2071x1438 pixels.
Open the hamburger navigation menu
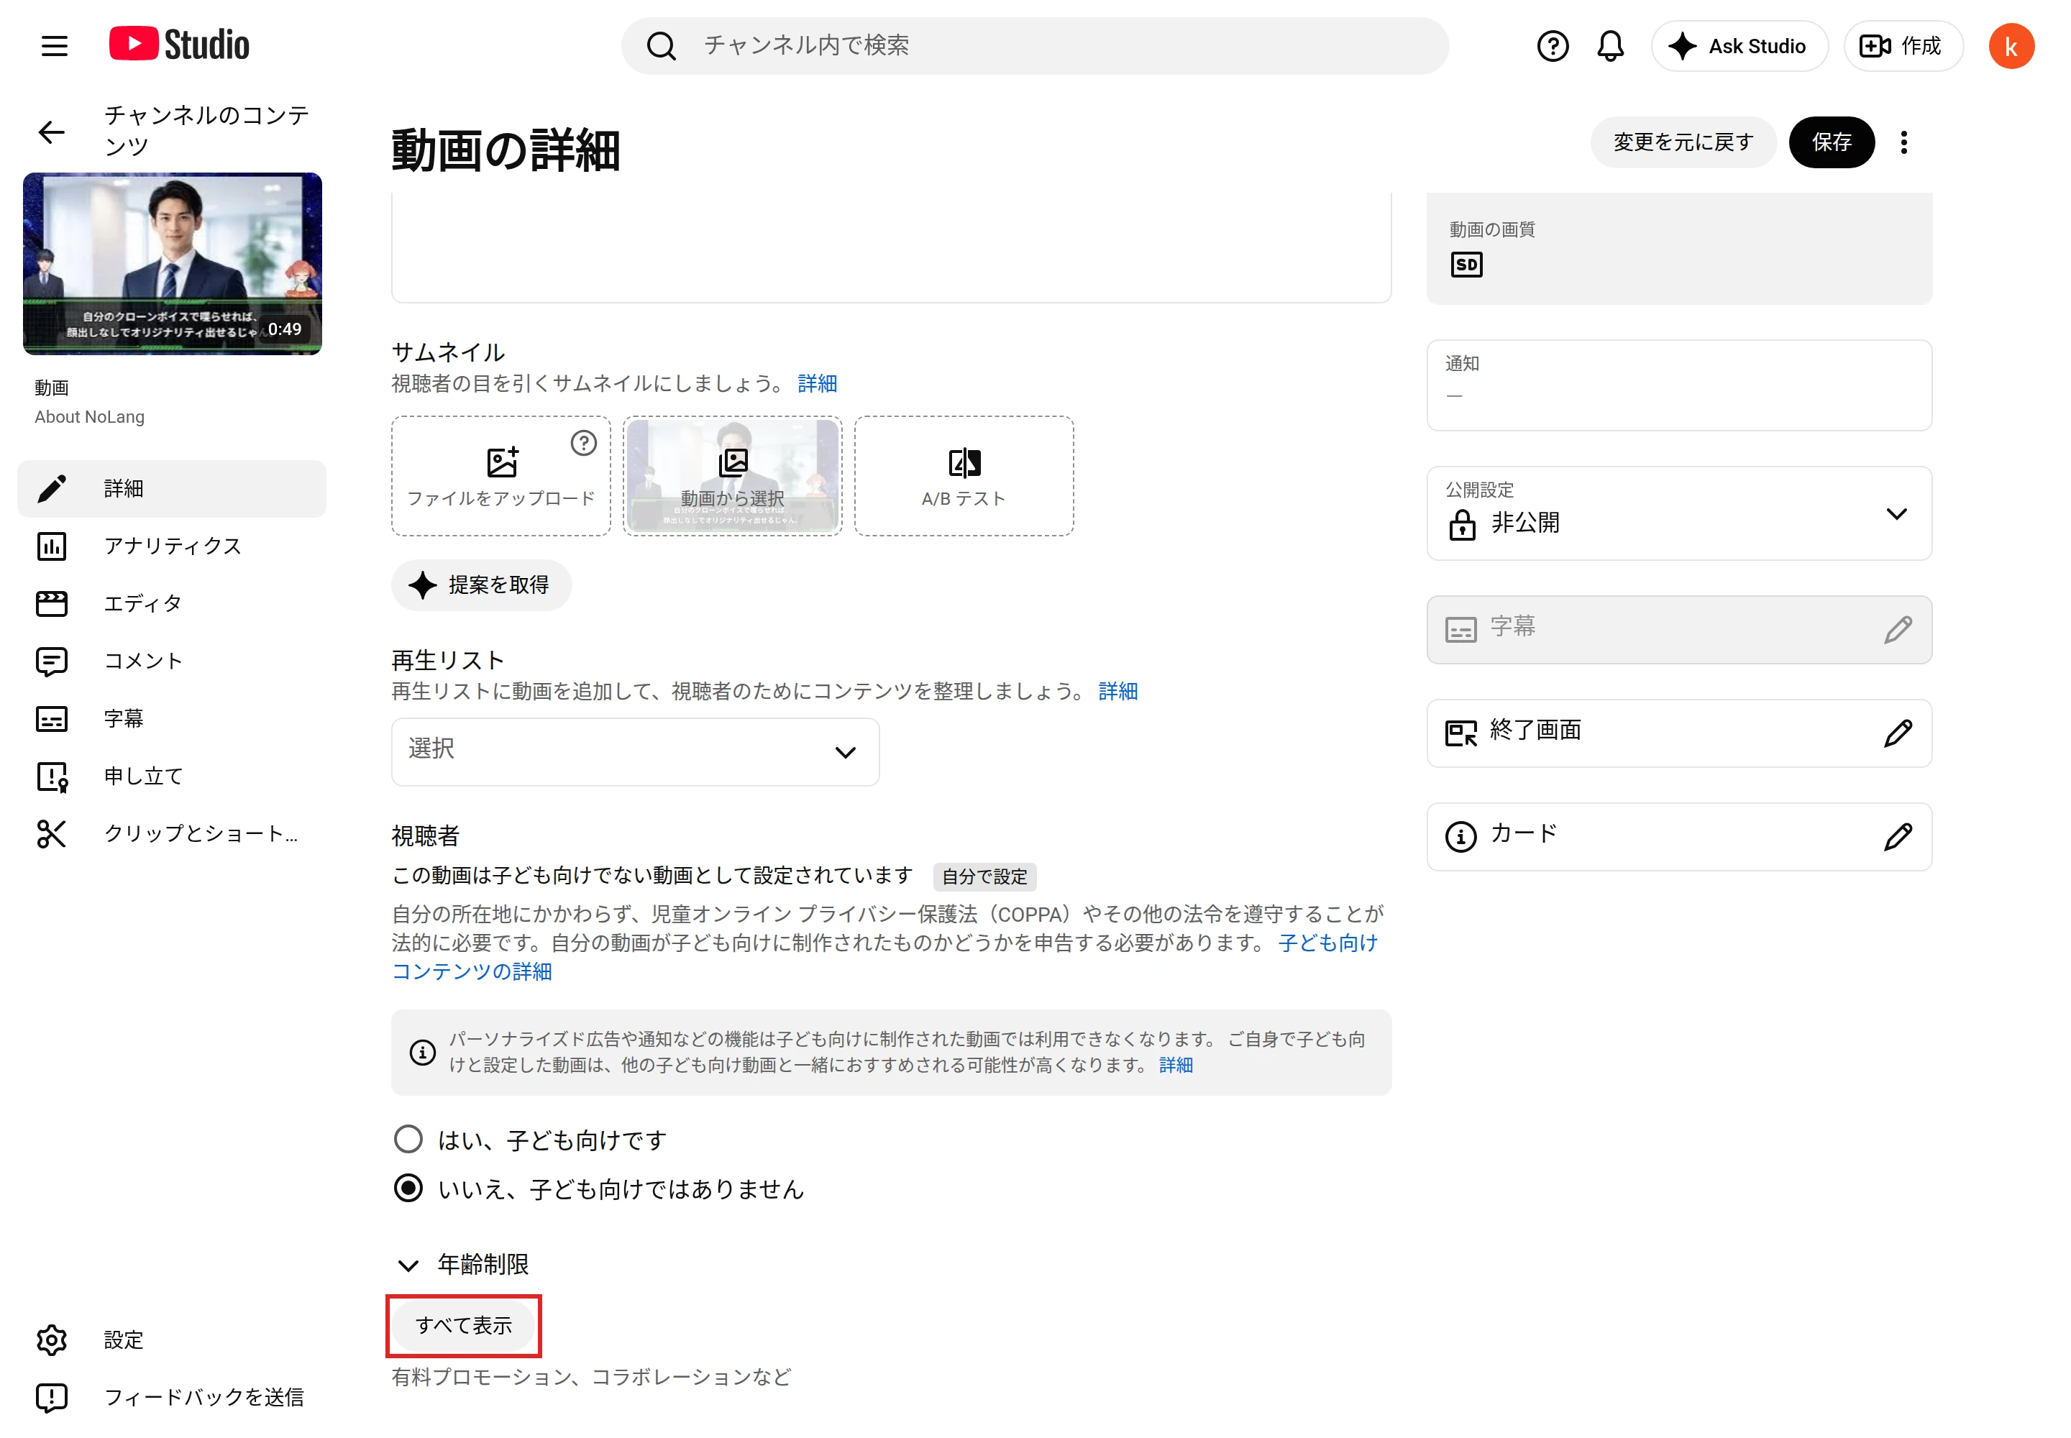(x=54, y=46)
